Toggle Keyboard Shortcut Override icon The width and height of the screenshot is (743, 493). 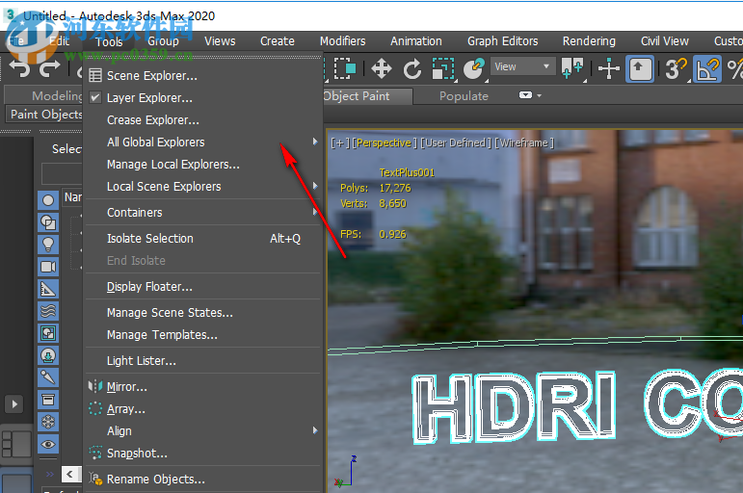(640, 68)
